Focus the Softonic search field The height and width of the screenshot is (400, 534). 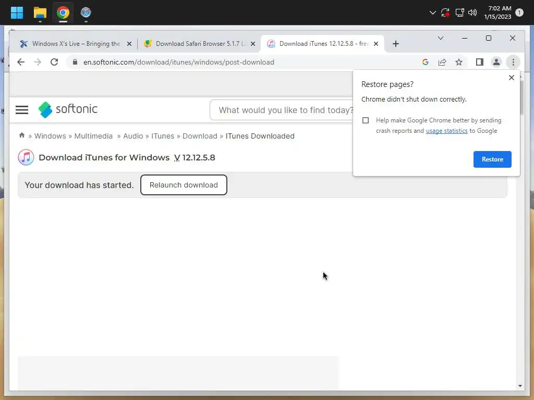click(x=282, y=110)
